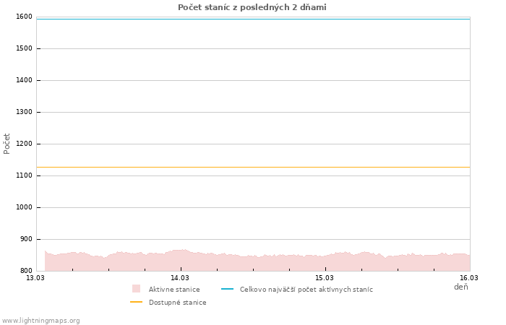Toggle the Celkovo najväčší počet aktívnych staníc label

click(306, 290)
